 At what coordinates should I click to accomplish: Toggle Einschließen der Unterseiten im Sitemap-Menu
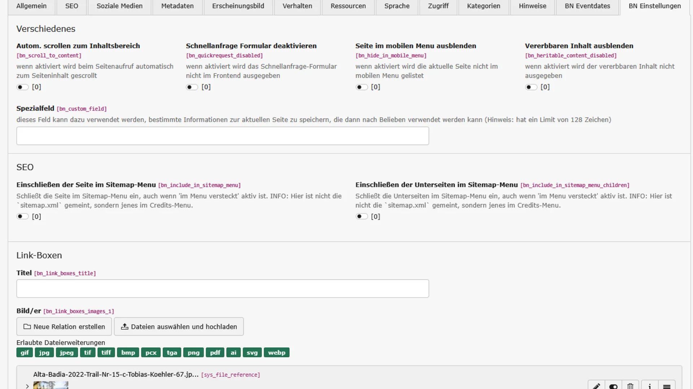(x=362, y=216)
